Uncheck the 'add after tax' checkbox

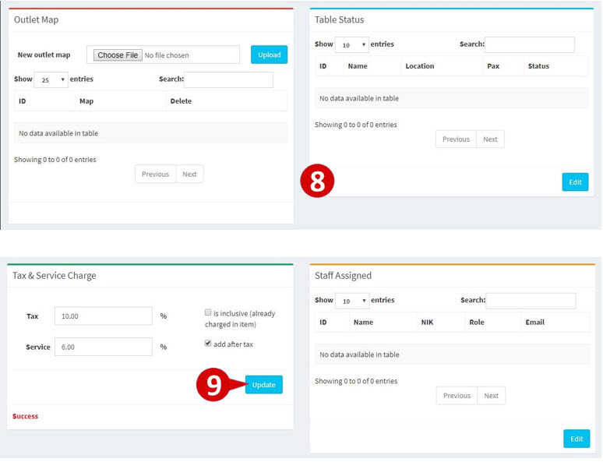tap(208, 343)
